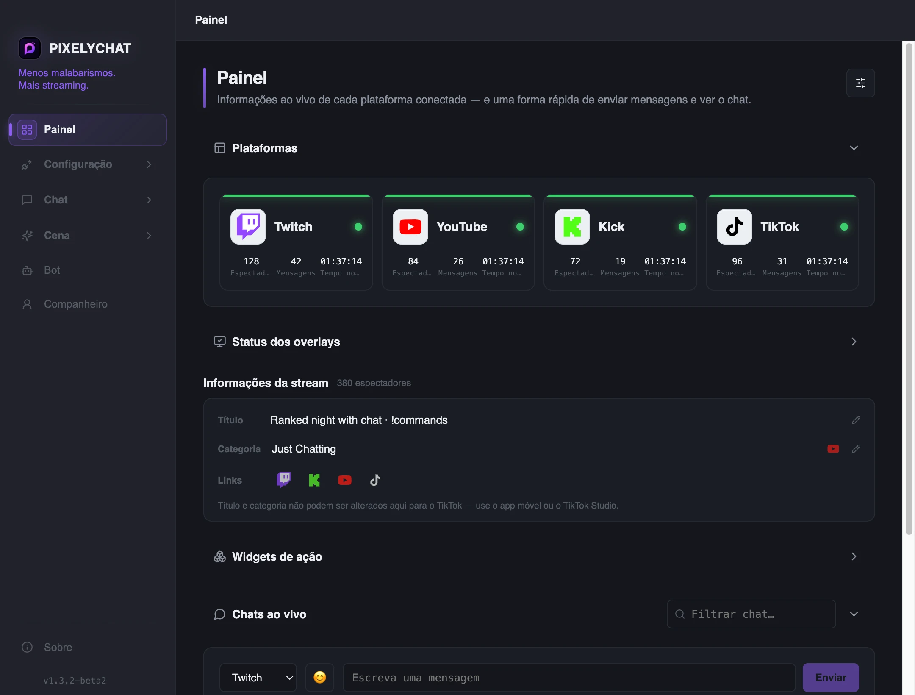Screen dimensions: 915x695
Task: Click the Cena sparkles icon
Action: pos(27,235)
